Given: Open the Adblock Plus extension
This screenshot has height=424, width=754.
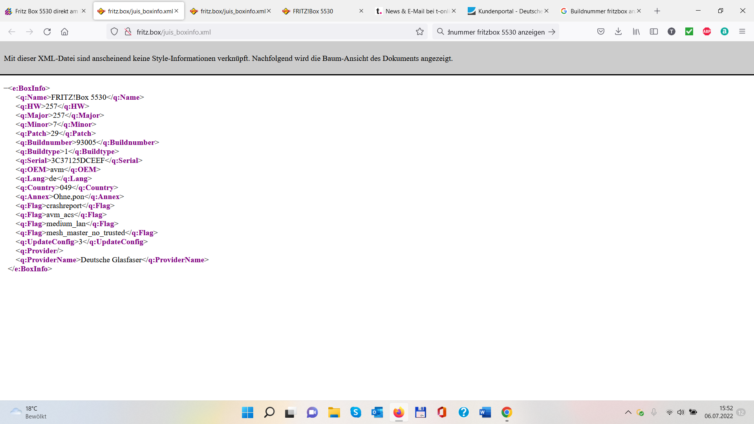Looking at the screenshot, I should coord(707,32).
